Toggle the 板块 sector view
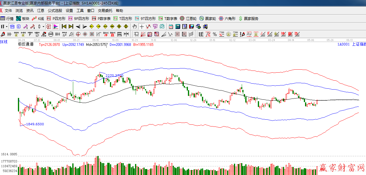Screen dimensions: 366x175 point(23,18)
